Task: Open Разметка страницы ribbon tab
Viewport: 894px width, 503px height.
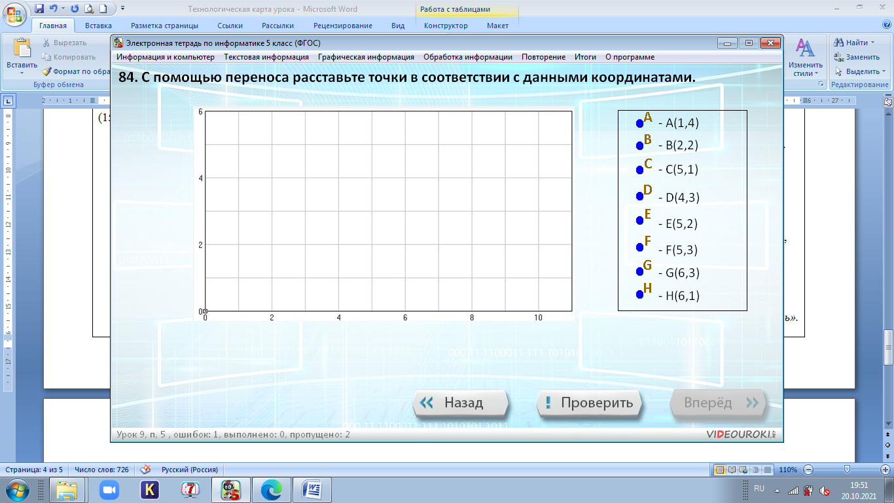Action: pos(164,26)
